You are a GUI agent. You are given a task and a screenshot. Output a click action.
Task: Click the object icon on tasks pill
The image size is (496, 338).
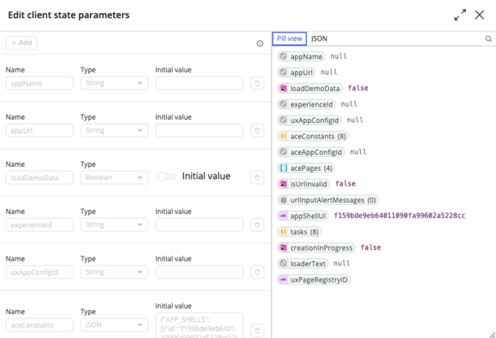[283, 232]
